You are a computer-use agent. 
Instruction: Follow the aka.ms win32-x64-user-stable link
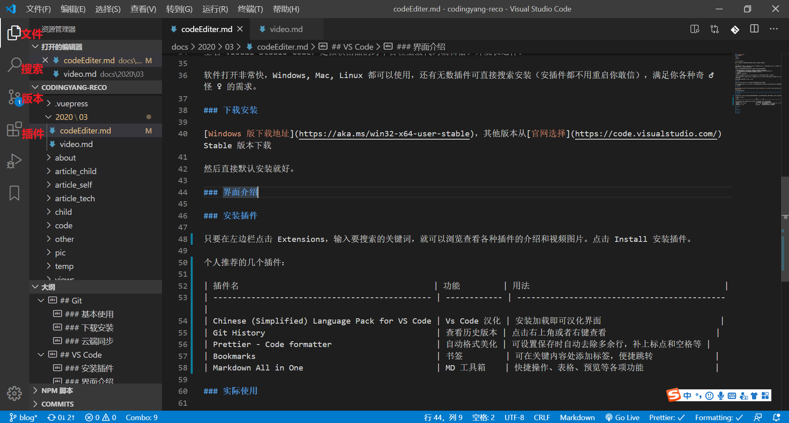384,133
